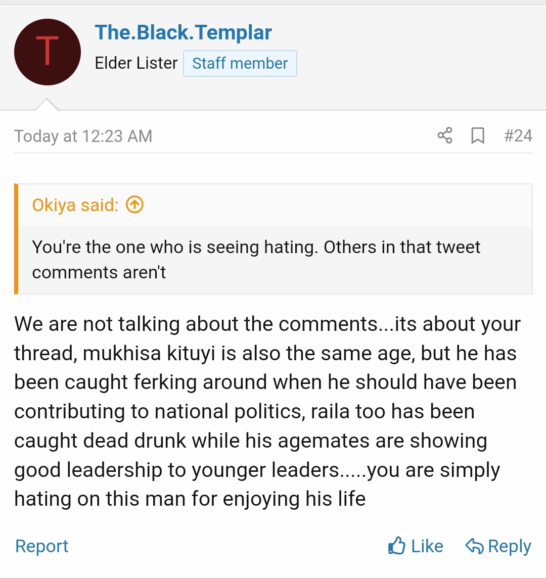Click the curved Reply arrow icon

coord(474,546)
